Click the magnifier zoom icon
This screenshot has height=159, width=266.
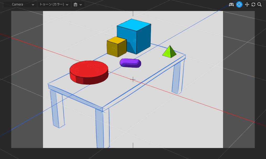click(259, 4)
